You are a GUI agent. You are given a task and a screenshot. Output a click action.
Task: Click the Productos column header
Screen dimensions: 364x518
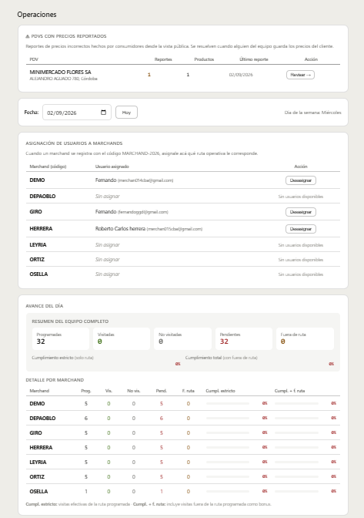pos(204,59)
